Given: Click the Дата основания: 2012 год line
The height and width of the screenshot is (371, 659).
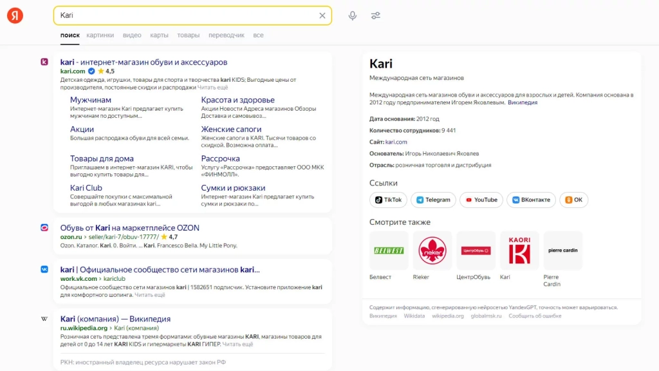Looking at the screenshot, I should pyautogui.click(x=404, y=119).
